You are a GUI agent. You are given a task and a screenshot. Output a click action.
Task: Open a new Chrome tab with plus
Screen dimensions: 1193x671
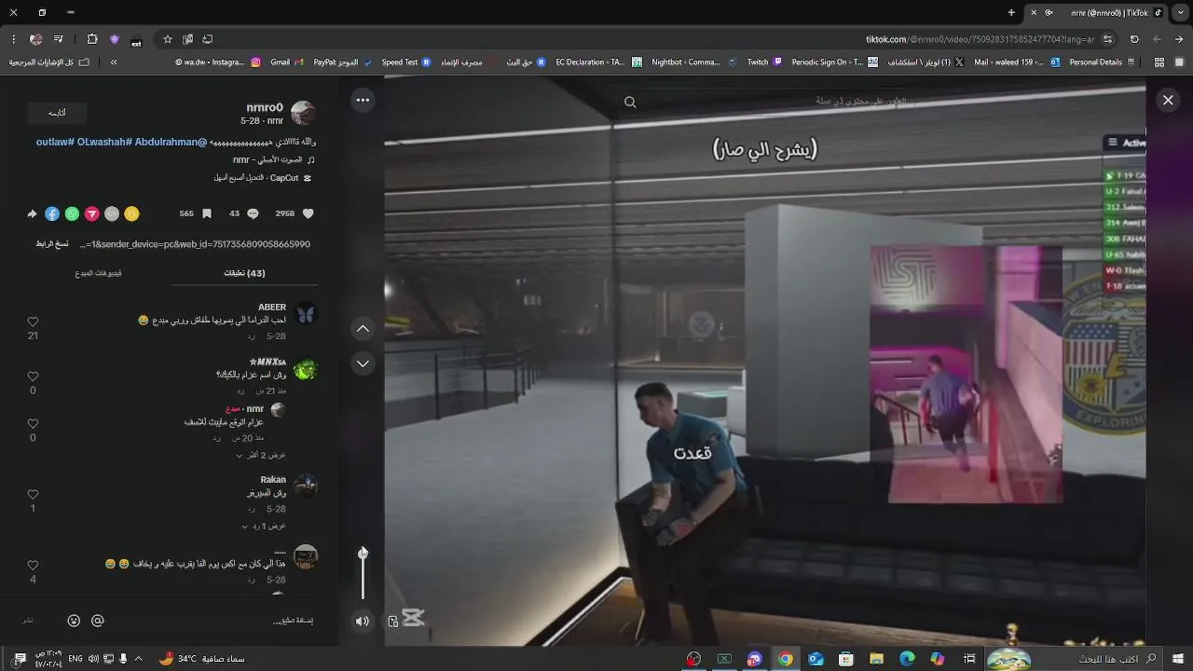(1011, 12)
